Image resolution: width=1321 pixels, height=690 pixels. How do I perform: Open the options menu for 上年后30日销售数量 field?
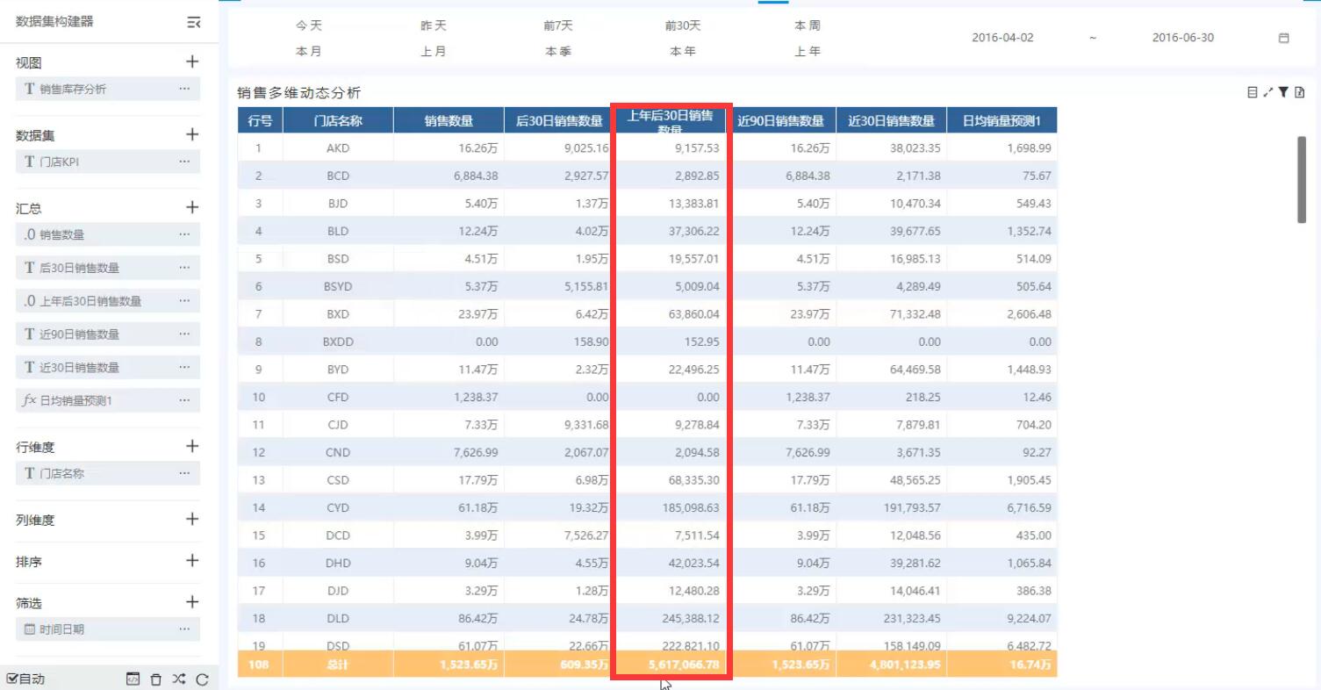(184, 301)
